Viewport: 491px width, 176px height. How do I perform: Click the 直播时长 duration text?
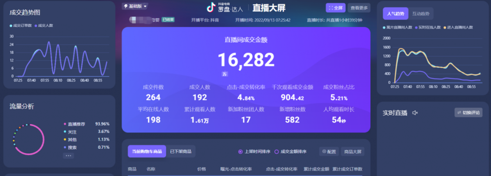tap(334, 20)
